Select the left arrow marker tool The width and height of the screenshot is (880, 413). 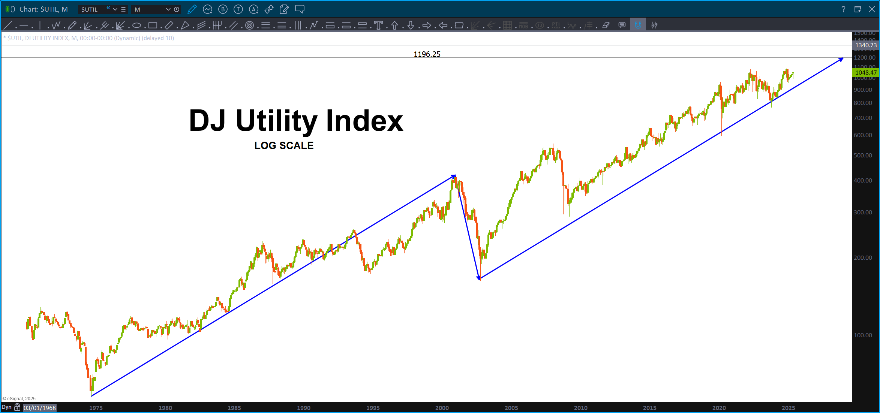click(x=443, y=25)
